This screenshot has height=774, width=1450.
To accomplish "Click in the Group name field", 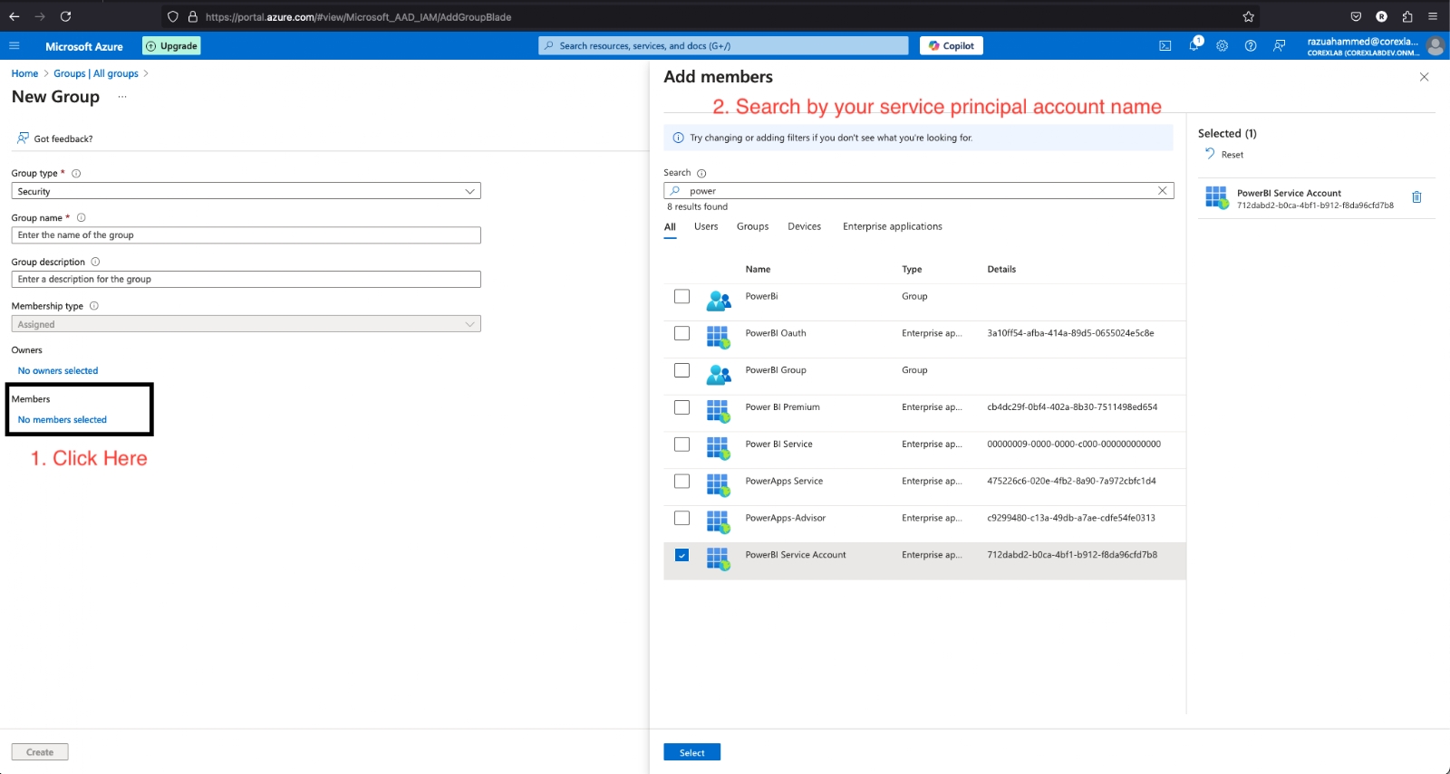I will click(246, 235).
